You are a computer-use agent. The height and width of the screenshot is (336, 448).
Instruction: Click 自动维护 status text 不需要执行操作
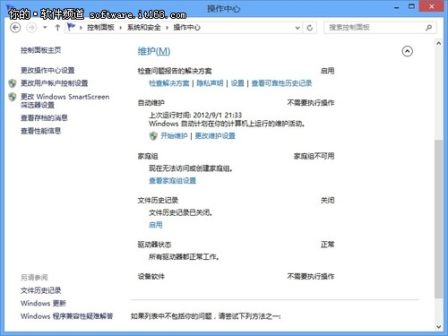311,103
